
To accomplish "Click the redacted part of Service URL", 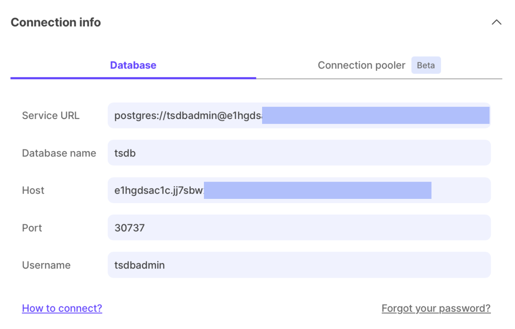I will (x=375, y=116).
